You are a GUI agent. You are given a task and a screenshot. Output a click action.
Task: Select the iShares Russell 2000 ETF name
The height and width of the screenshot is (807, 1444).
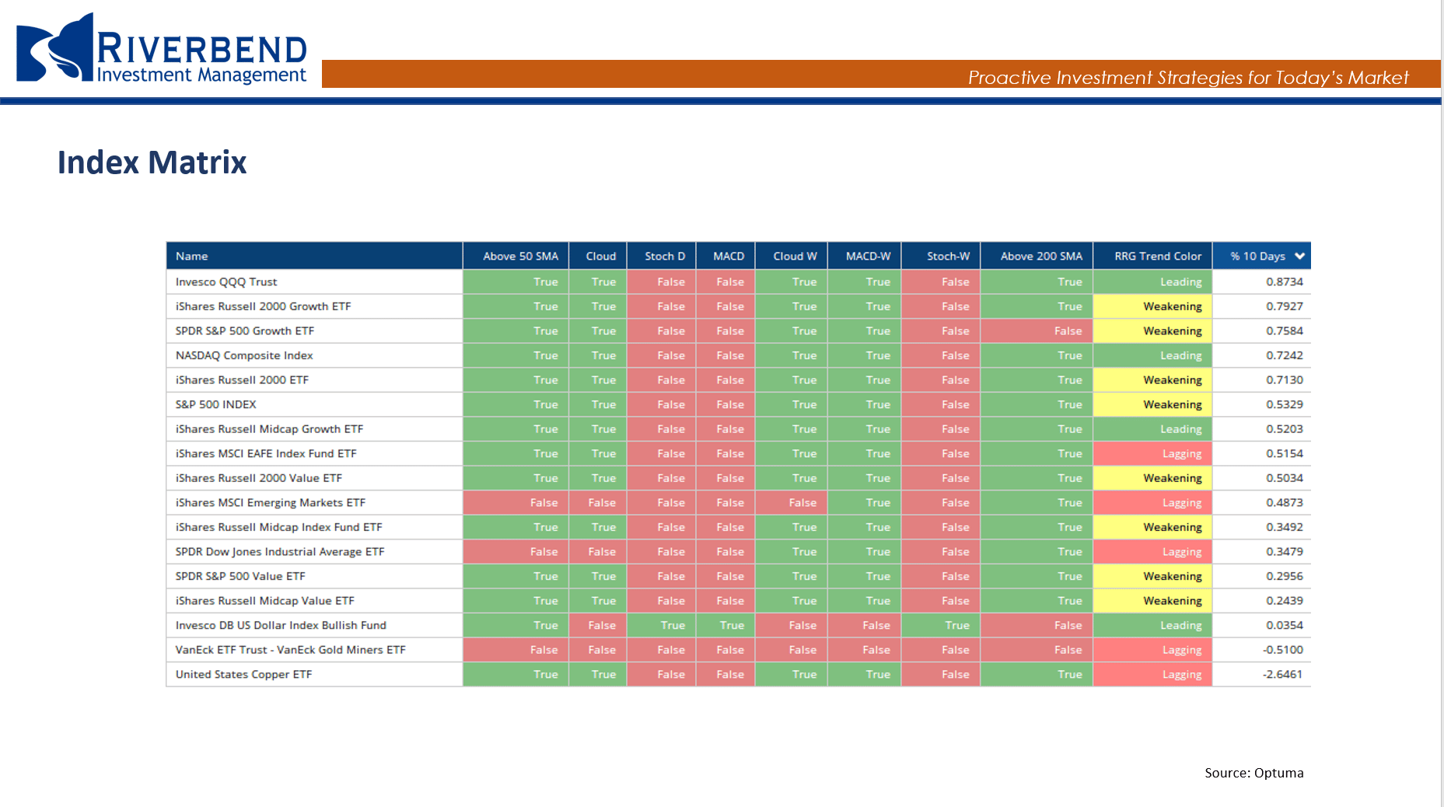click(x=242, y=379)
